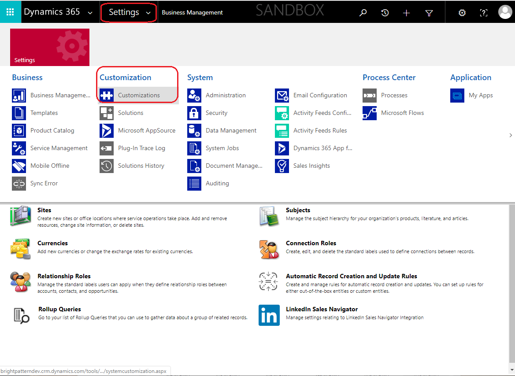The width and height of the screenshot is (515, 376).
Task: Open the app launcher waffle icon
Action: pyautogui.click(x=10, y=12)
